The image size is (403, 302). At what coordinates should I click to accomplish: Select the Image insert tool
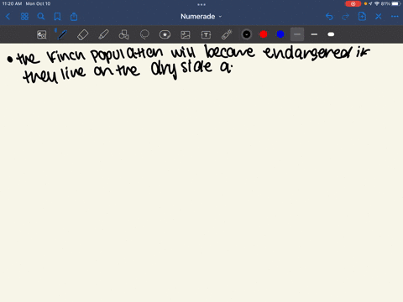(186, 34)
